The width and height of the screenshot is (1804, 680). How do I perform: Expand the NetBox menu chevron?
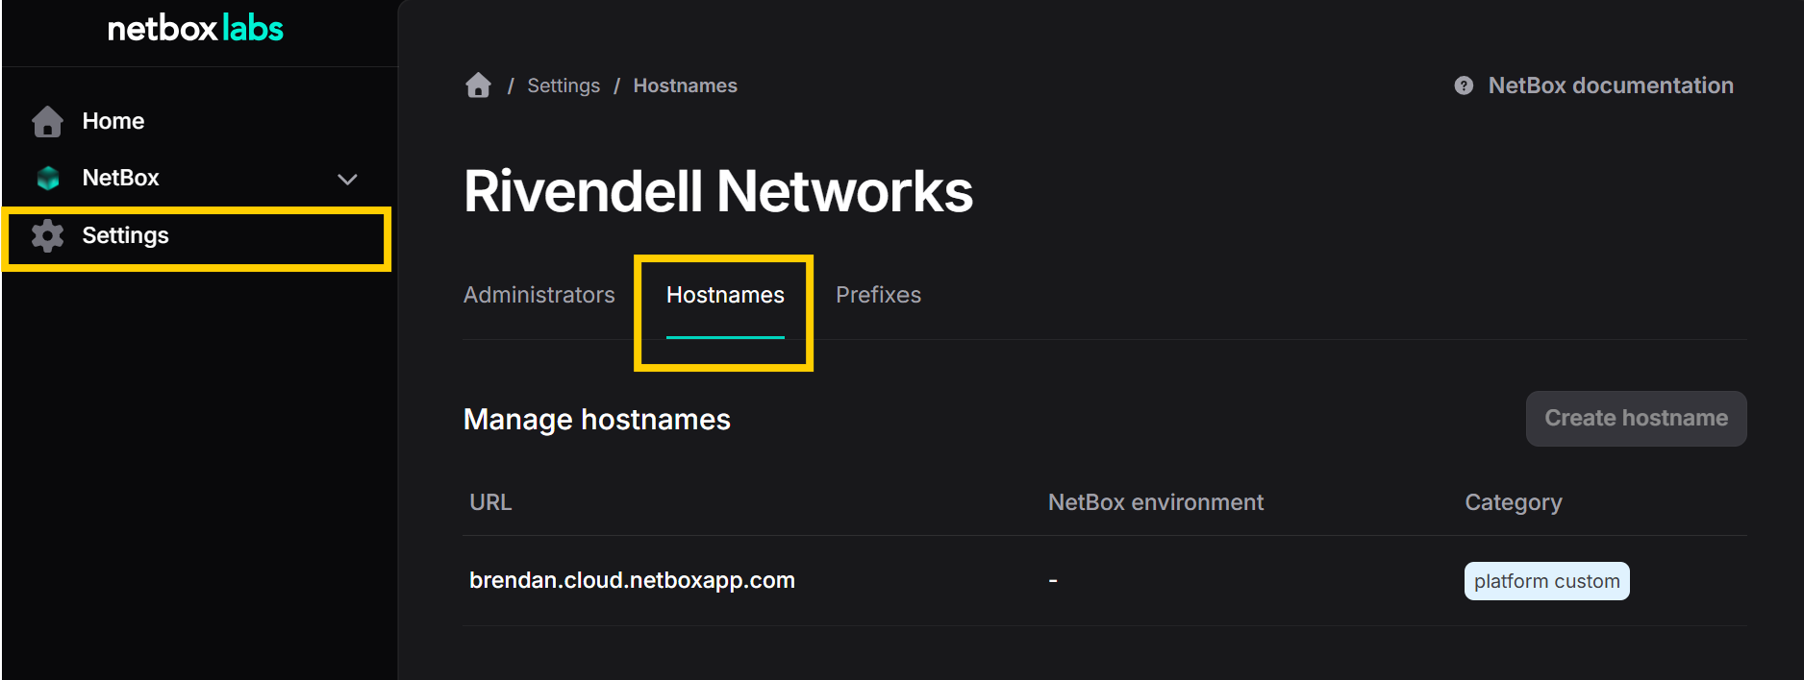click(x=347, y=180)
